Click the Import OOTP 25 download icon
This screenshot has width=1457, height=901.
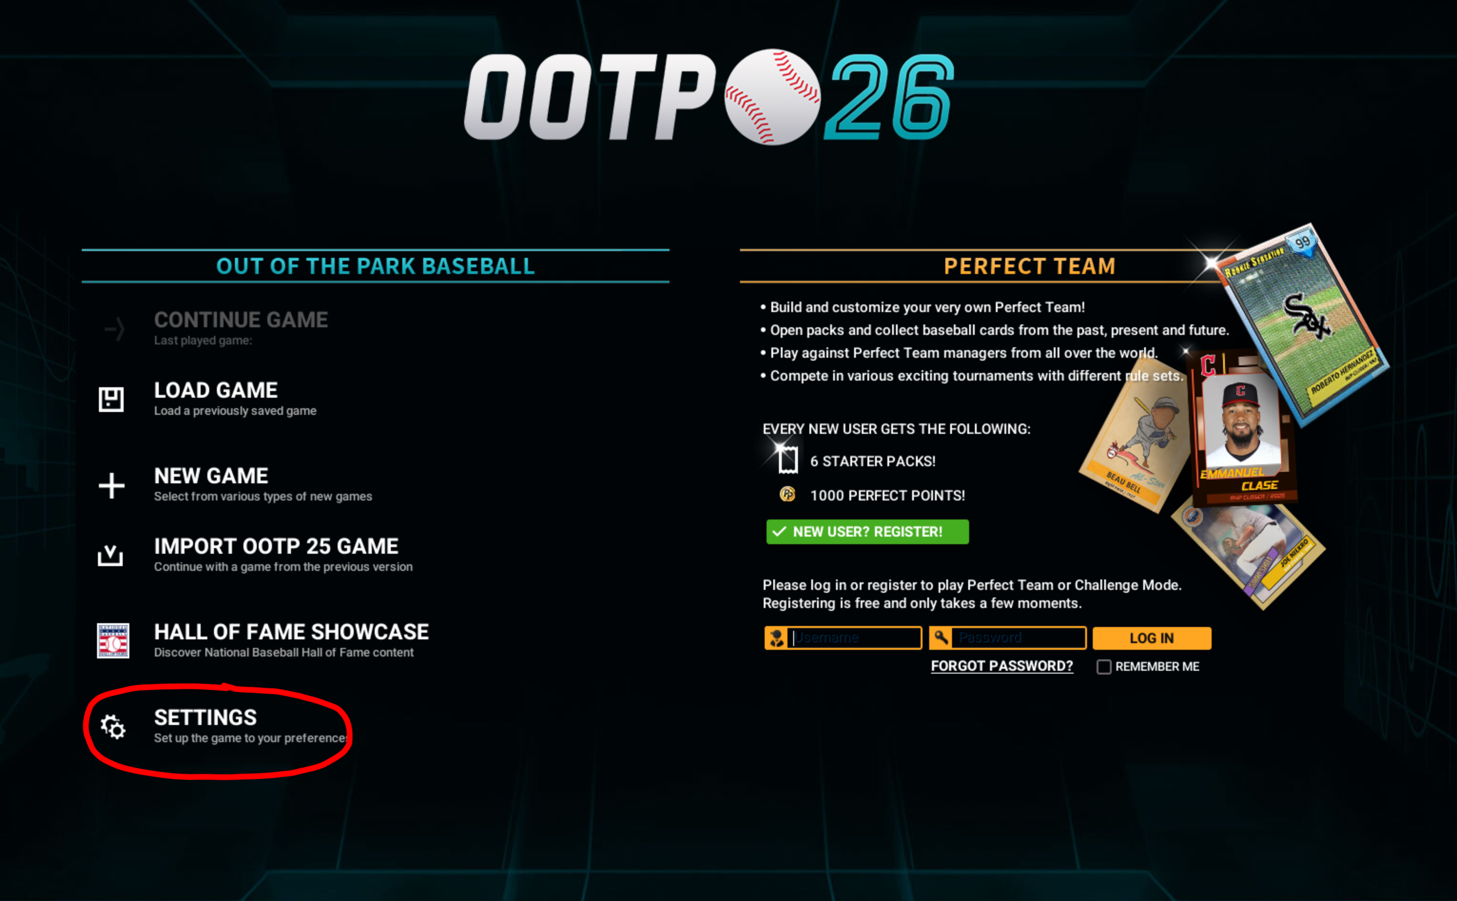click(x=110, y=555)
